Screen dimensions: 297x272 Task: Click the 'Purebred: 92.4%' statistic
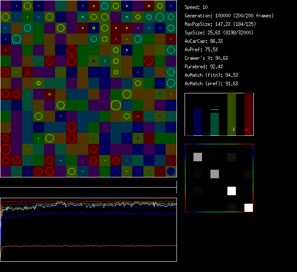pyautogui.click(x=204, y=67)
